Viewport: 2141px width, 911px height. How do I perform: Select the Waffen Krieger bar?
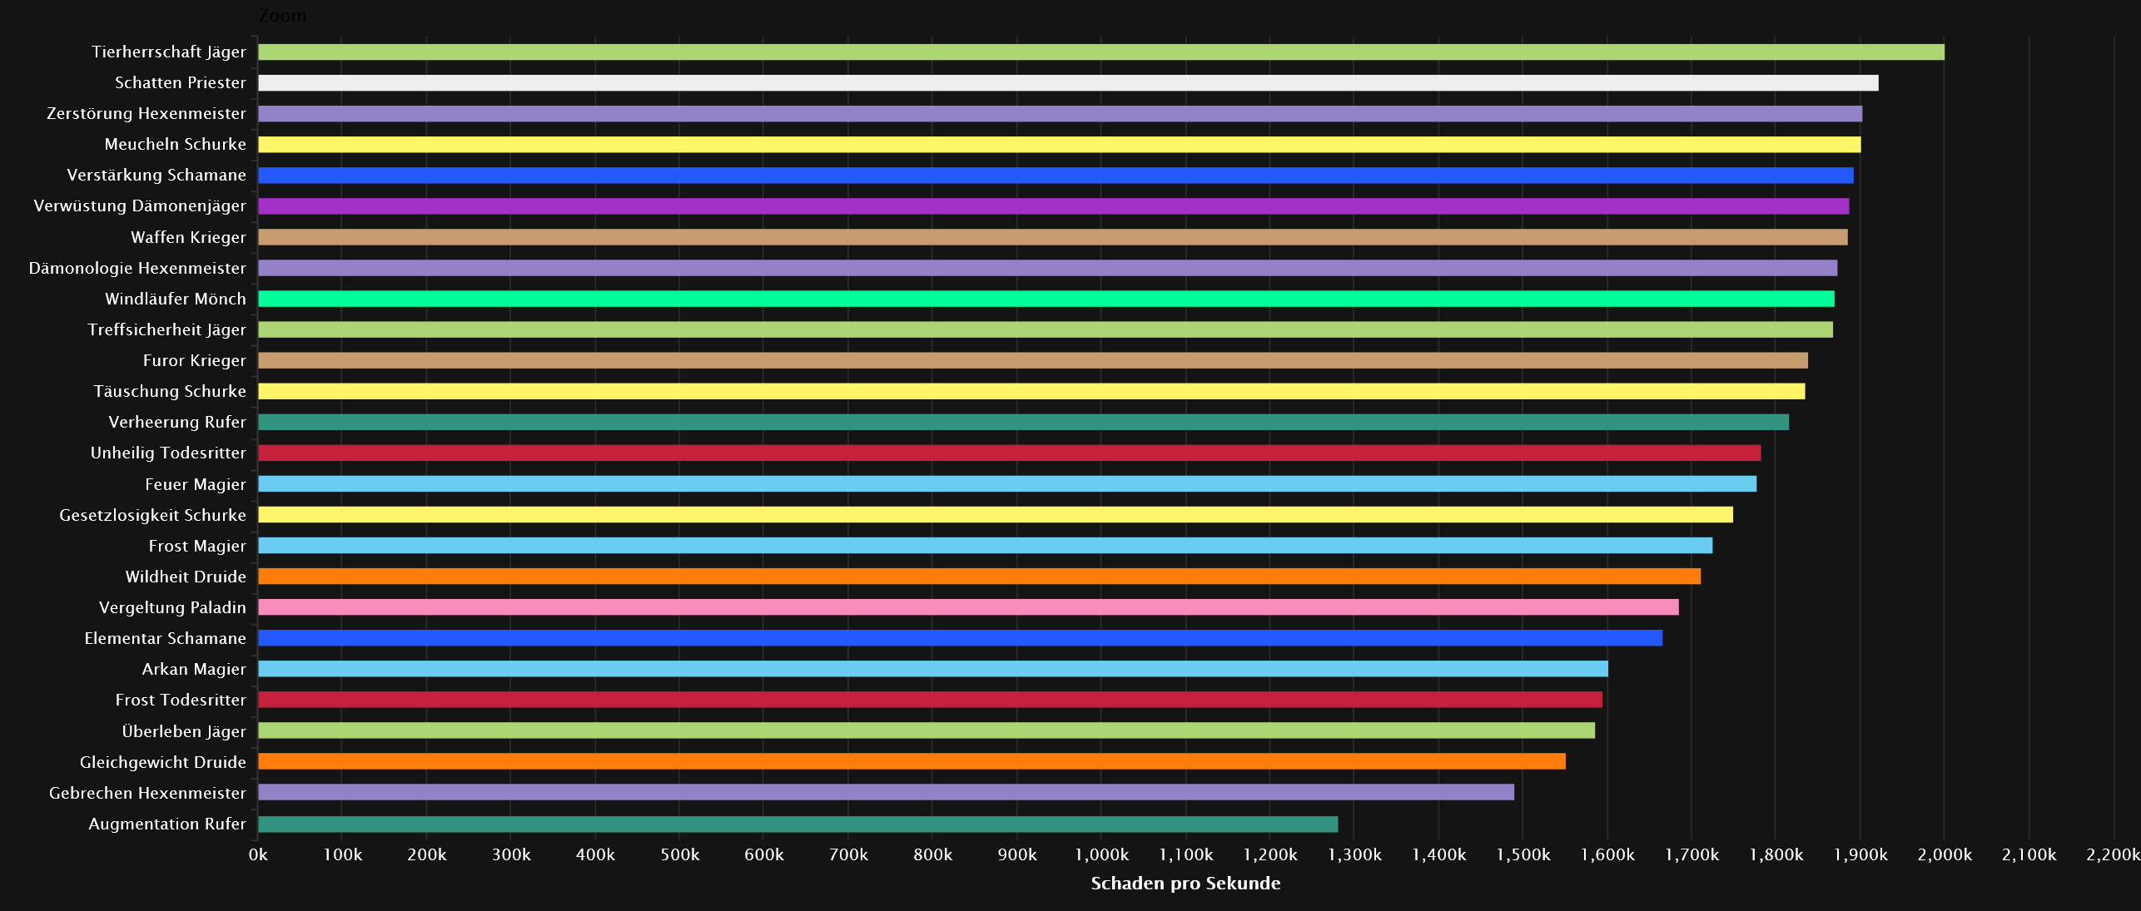point(1053,237)
